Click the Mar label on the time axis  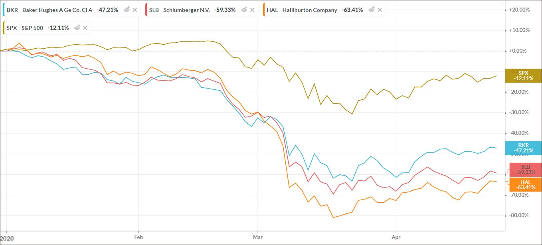258,237
